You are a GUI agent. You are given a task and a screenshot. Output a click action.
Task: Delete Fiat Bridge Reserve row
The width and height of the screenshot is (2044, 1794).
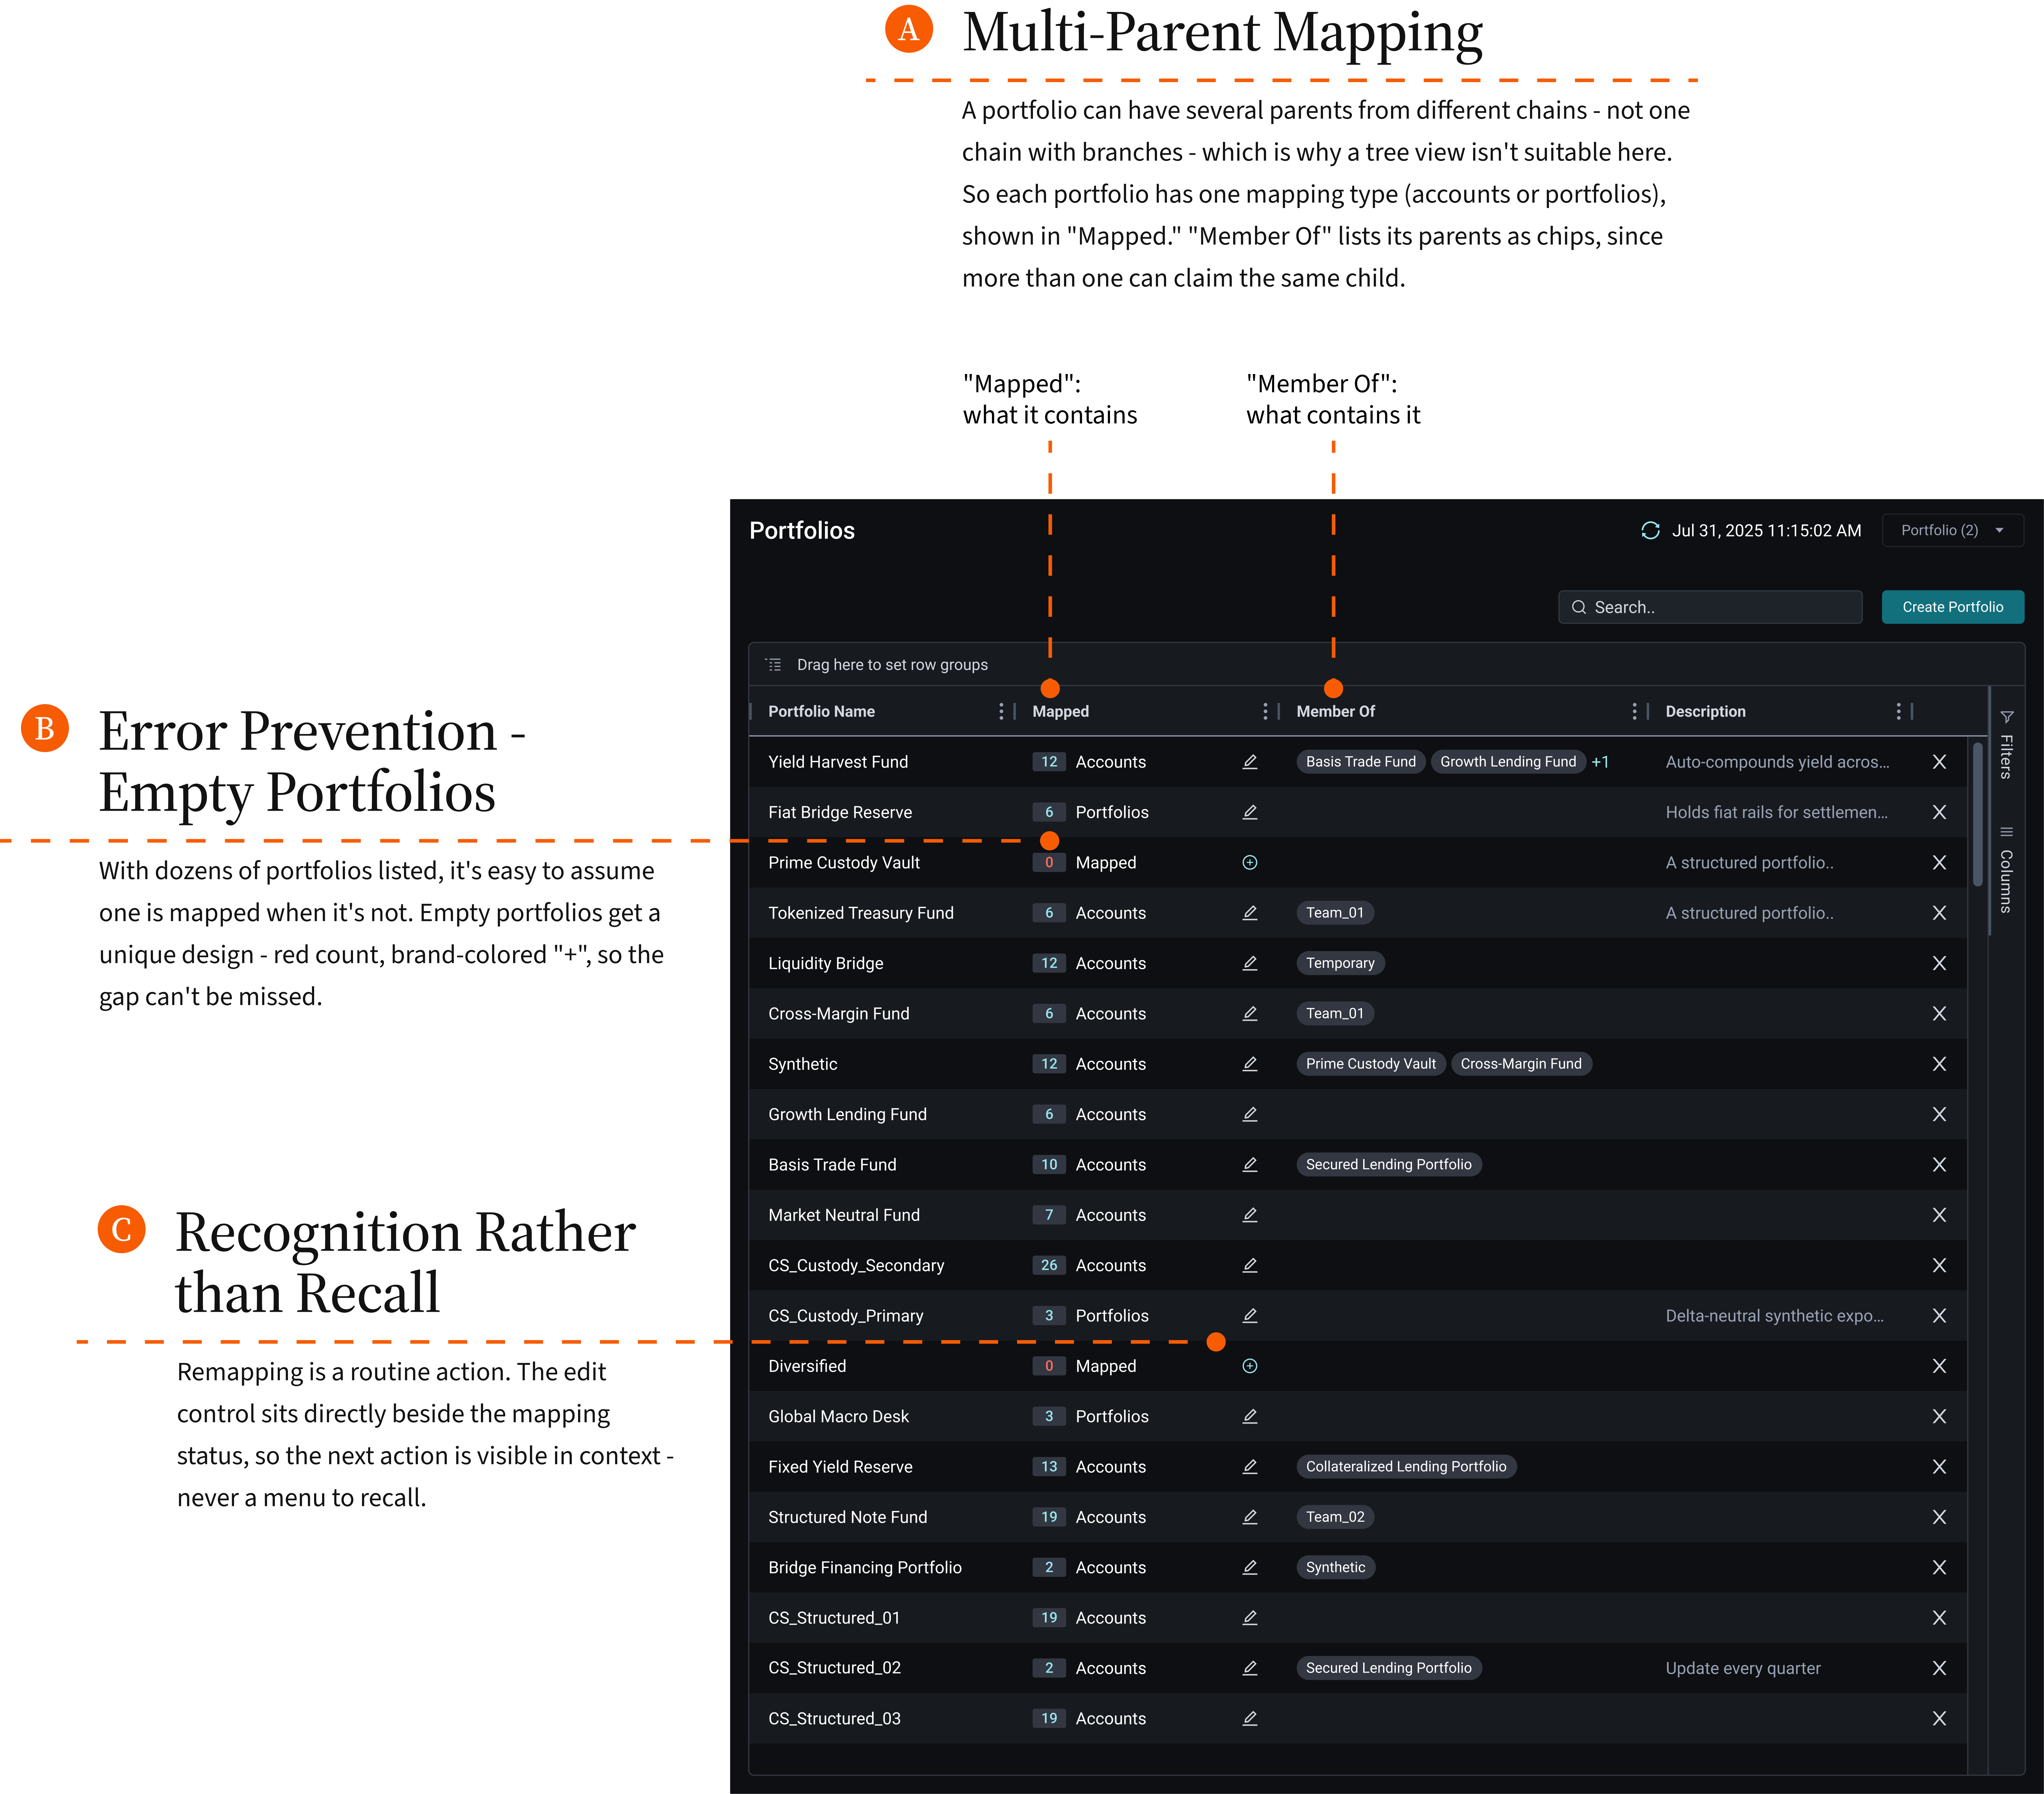click(x=1939, y=812)
